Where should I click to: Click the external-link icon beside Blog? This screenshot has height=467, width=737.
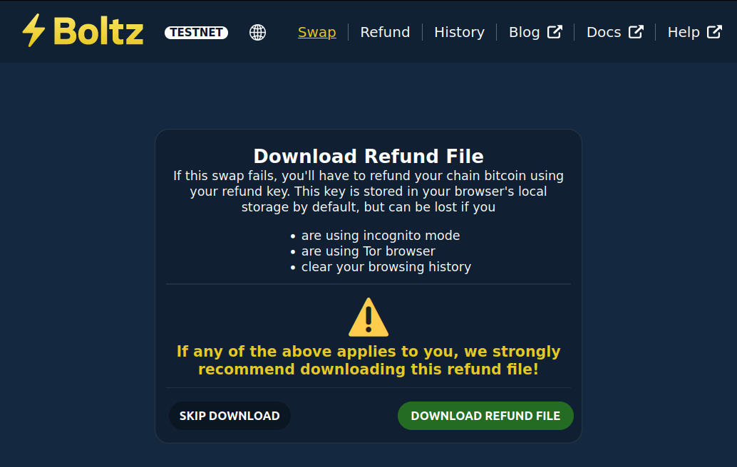555,32
